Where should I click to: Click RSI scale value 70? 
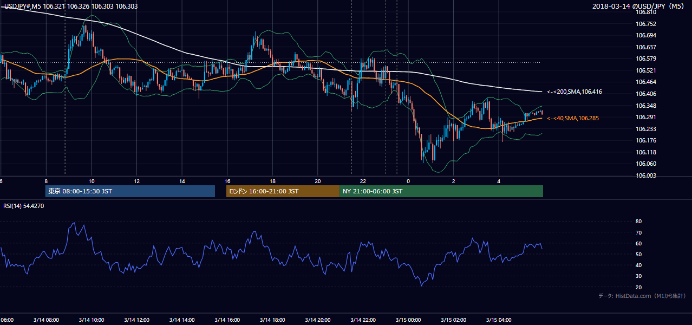(x=639, y=232)
